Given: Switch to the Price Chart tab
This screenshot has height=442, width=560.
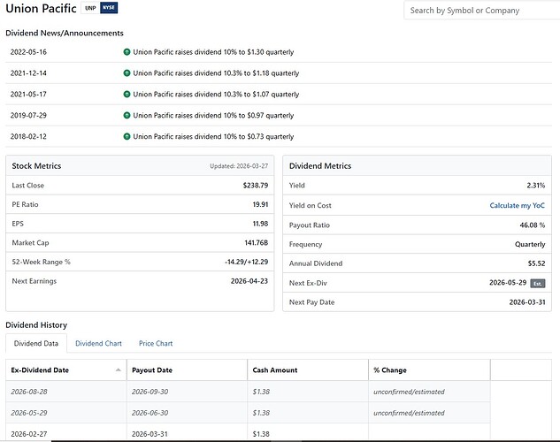Looking at the screenshot, I should pyautogui.click(x=156, y=344).
